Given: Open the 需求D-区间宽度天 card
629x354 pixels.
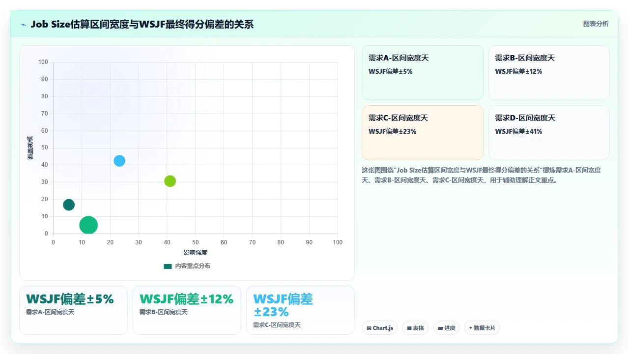Looking at the screenshot, I should click(x=549, y=133).
